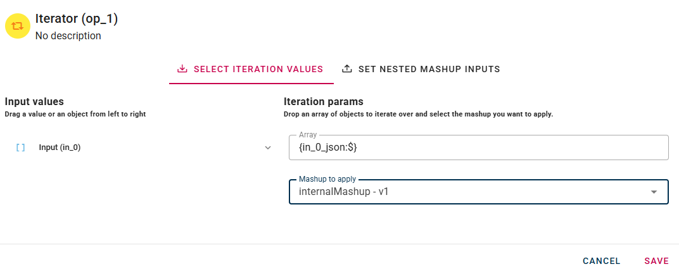Viewport: 679px width, 276px height.
Task: Select the Input (in_0) value item
Action: tap(60, 147)
